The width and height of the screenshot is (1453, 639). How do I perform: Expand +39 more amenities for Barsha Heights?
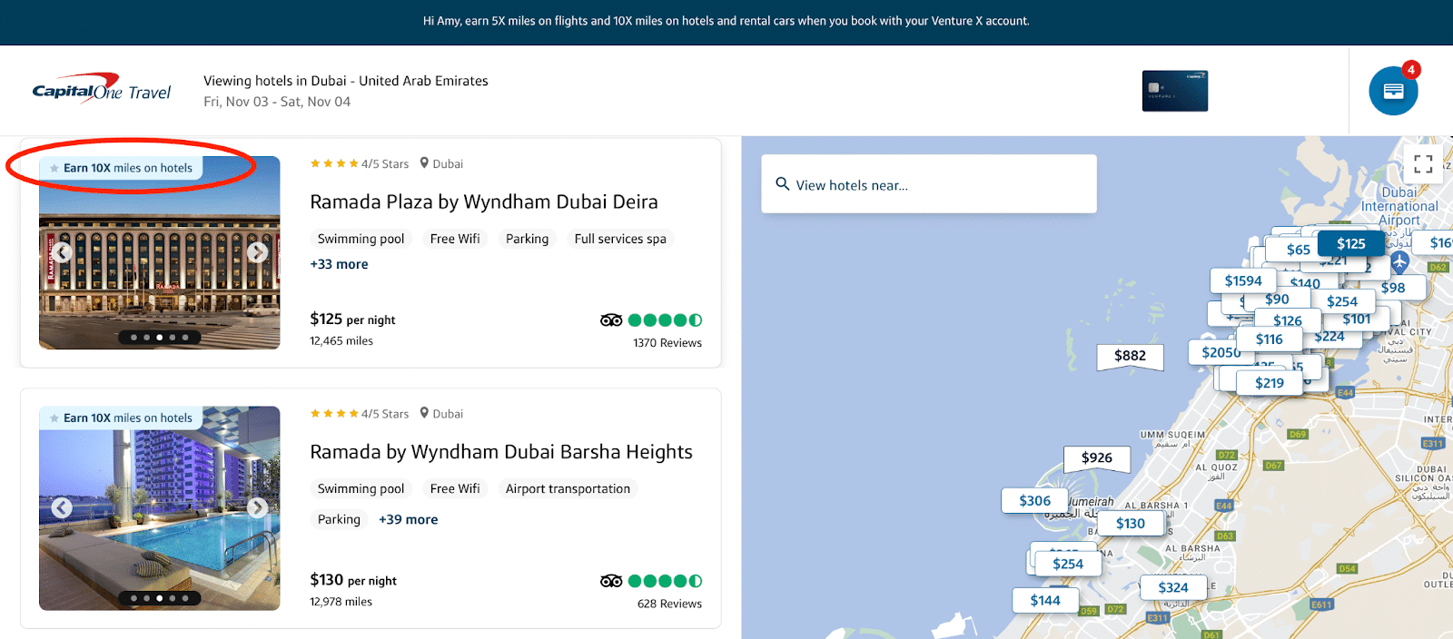pyautogui.click(x=408, y=519)
